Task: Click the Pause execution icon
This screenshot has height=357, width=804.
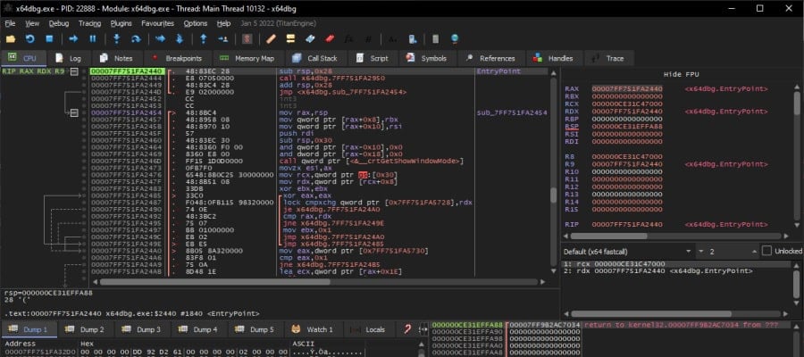Action: click(x=93, y=39)
